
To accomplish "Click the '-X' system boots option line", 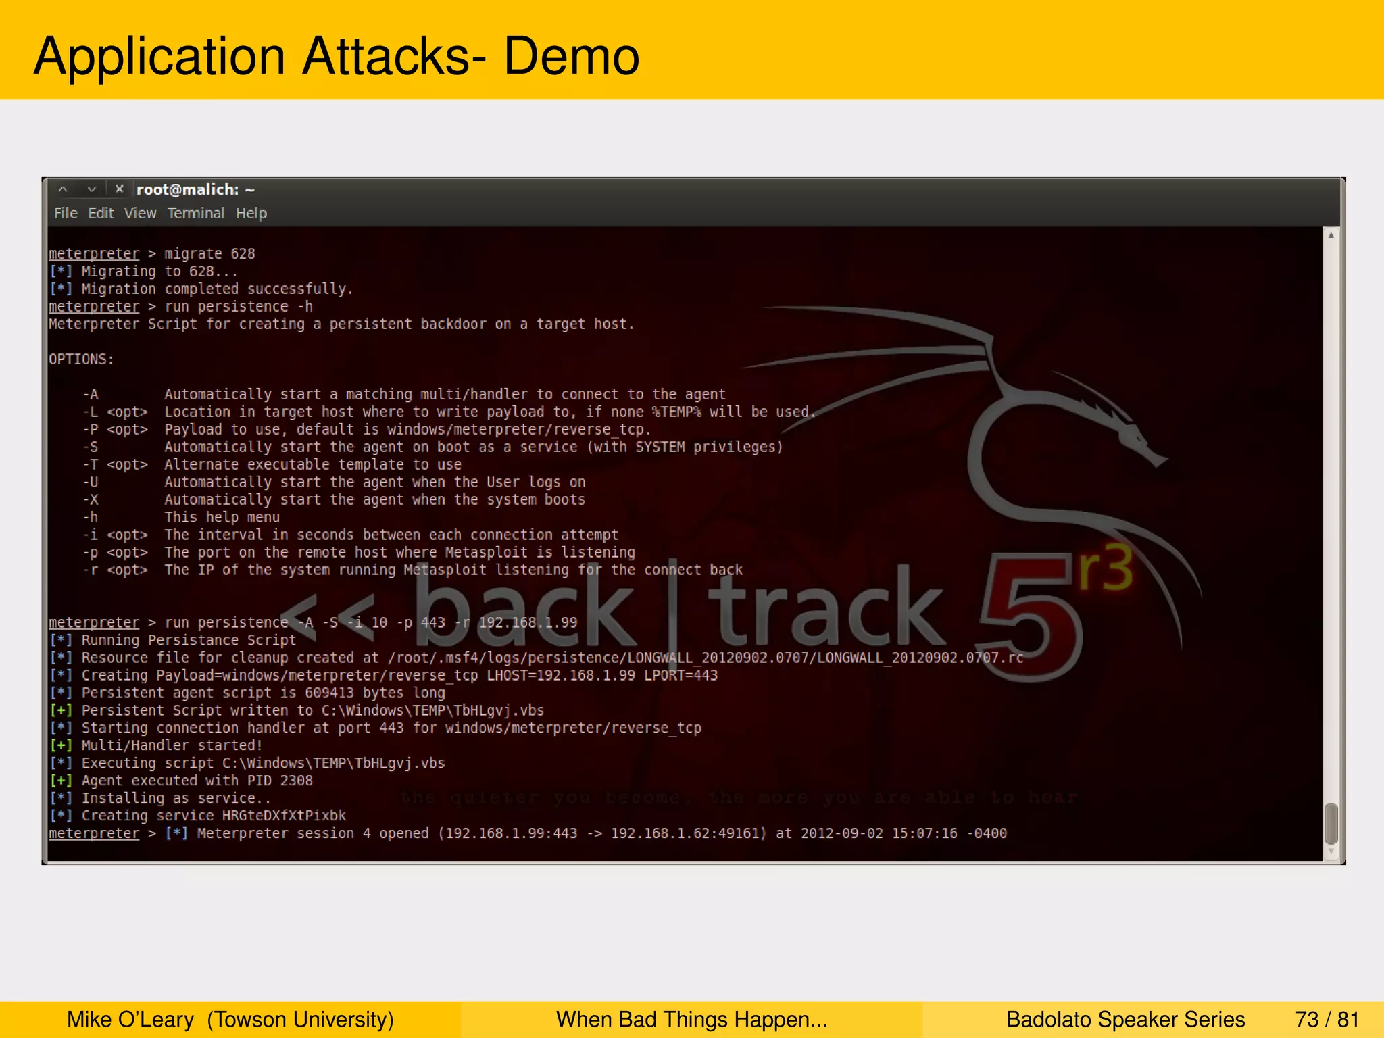I will click(334, 500).
